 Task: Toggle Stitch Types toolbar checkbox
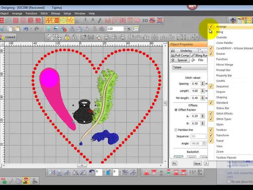211,119
